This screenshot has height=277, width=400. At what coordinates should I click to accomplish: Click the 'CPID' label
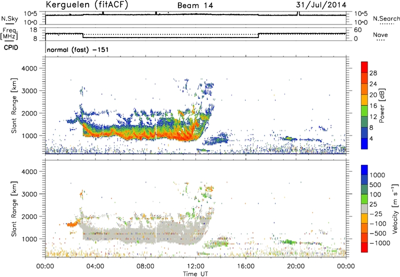10,47
